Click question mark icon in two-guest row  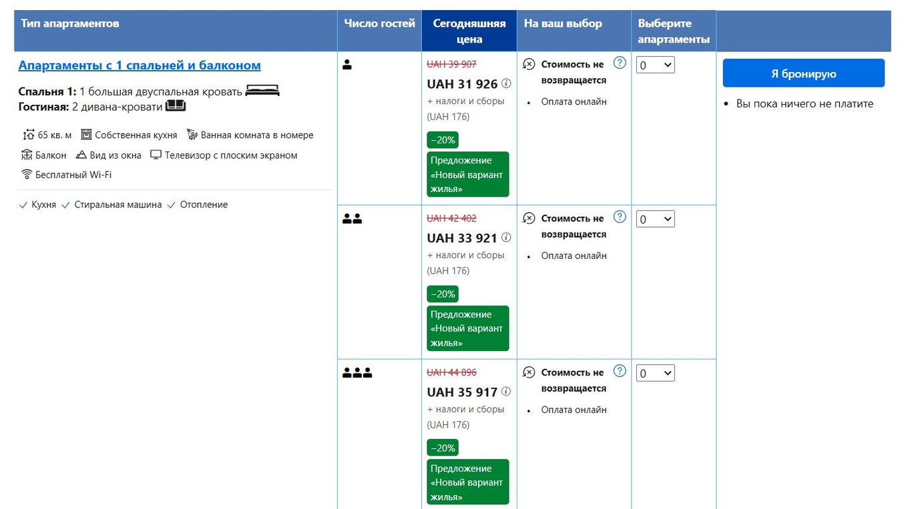coord(620,217)
